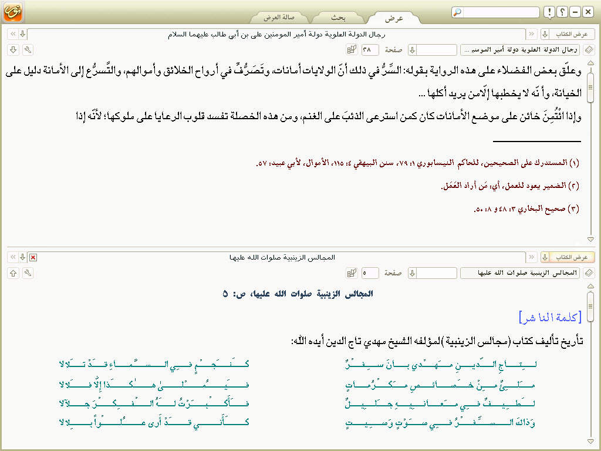Click the exclamation mark info button

548,12
